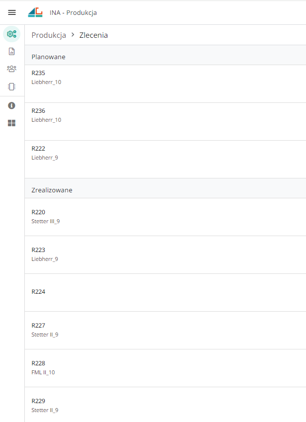Select order R222 Liebherr_9
306x422 pixels.
coord(165,159)
